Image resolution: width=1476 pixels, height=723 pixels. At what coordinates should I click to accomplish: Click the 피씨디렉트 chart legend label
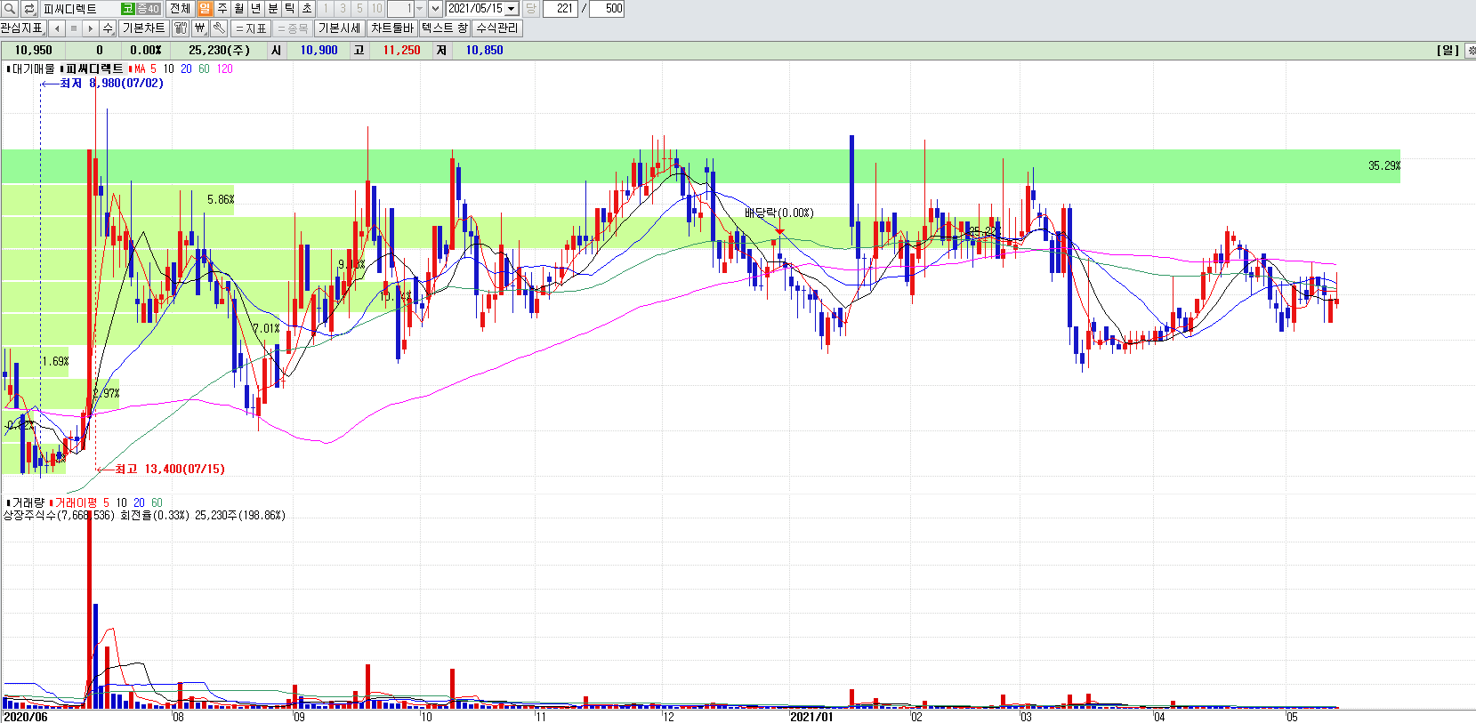point(94,68)
